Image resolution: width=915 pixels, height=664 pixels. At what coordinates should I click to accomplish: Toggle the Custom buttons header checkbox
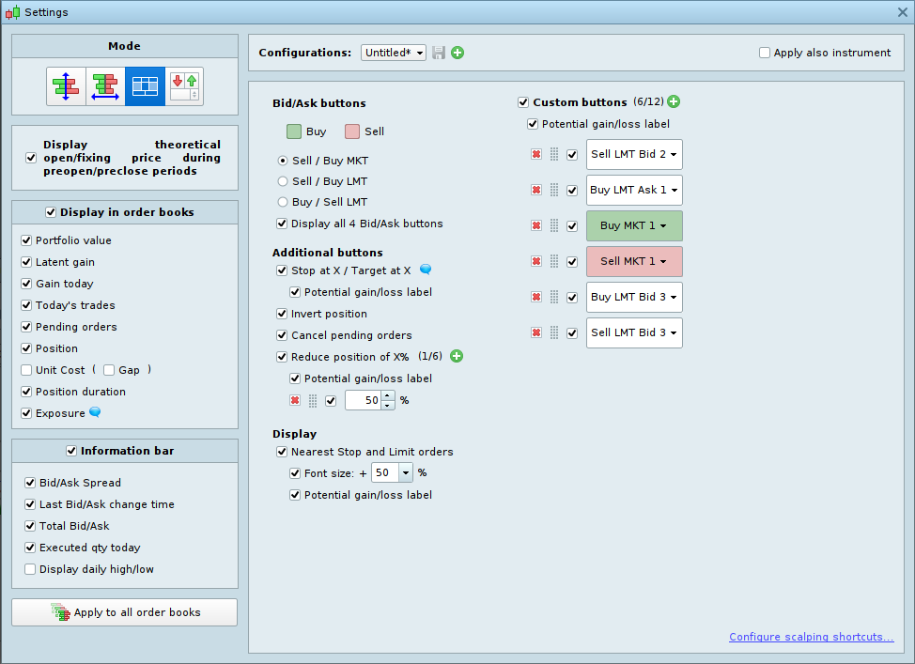click(523, 102)
